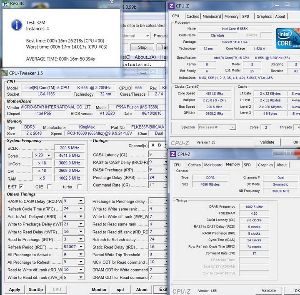
Task: Click the CPU-Z logo icon in top window title
Action: pos(171,6)
